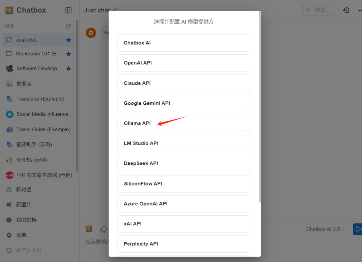
Task: Click the 做图表 chart icon
Action: (x=9, y=84)
